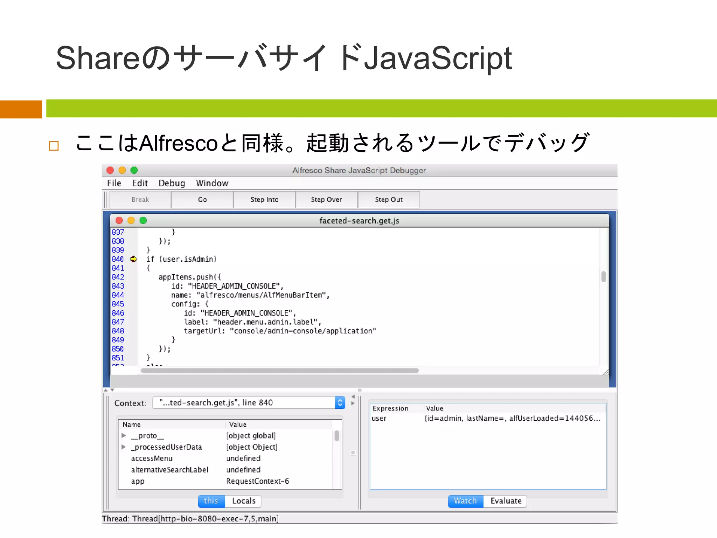Click line number 846 in the gutter
The width and height of the screenshot is (717, 538).
coord(118,313)
